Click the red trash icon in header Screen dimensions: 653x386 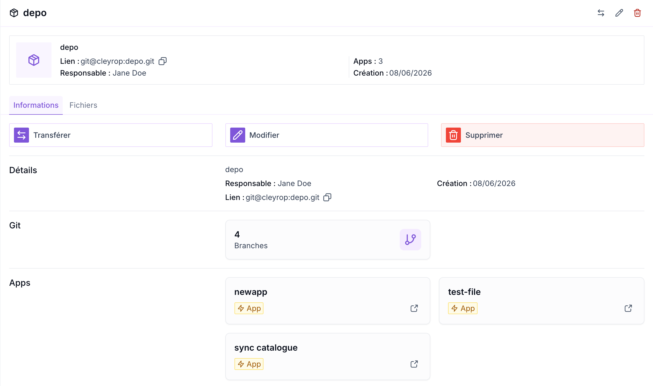coord(637,13)
